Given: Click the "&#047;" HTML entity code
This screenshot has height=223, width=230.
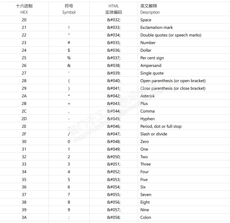Looking at the screenshot, I should point(114,134).
